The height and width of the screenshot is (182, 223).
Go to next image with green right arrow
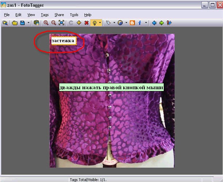(162, 23)
